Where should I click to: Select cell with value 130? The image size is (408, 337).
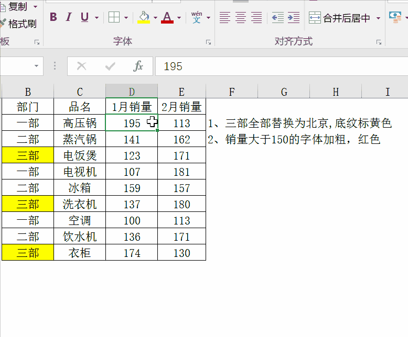tap(181, 252)
